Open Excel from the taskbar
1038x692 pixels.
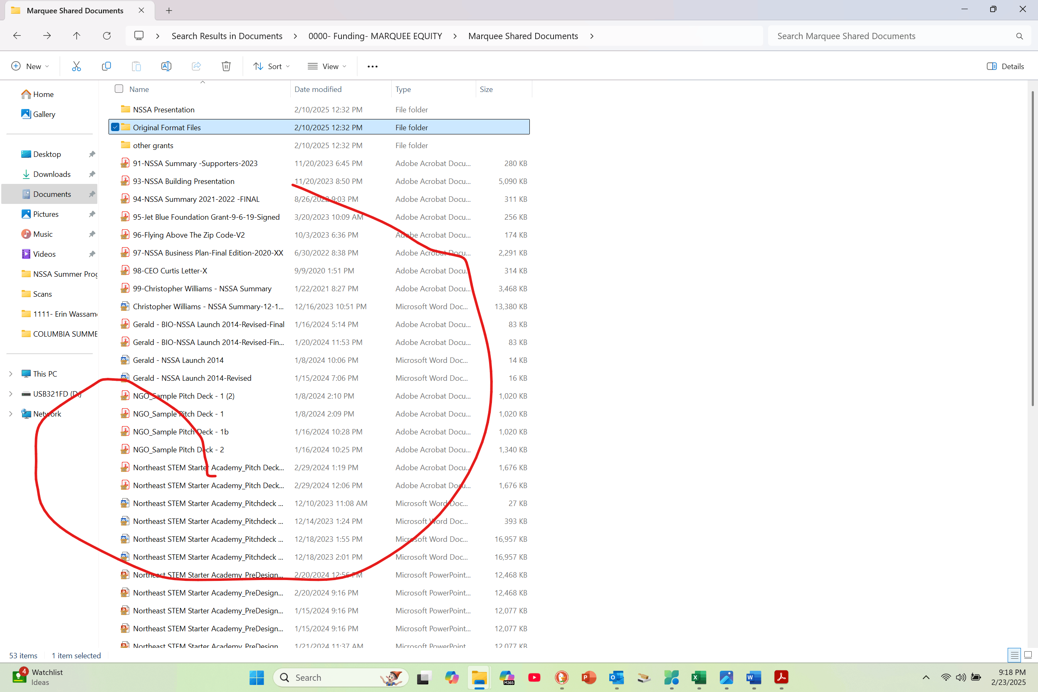pos(699,677)
